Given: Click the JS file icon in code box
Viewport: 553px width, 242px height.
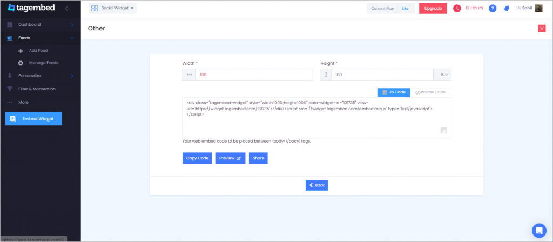Looking at the screenshot, I should tap(444, 131).
